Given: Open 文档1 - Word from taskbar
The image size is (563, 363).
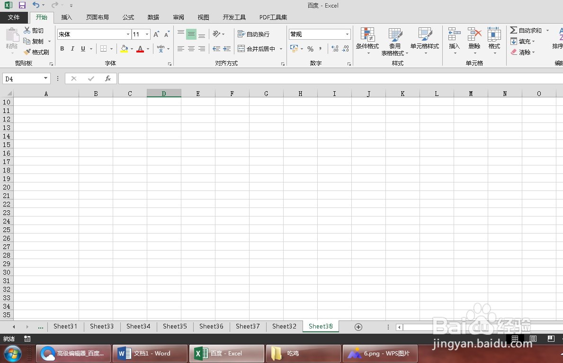Looking at the screenshot, I should click(x=150, y=354).
